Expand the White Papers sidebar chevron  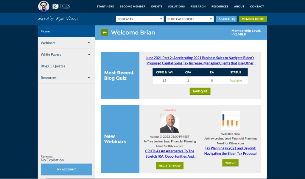[x=89, y=54]
